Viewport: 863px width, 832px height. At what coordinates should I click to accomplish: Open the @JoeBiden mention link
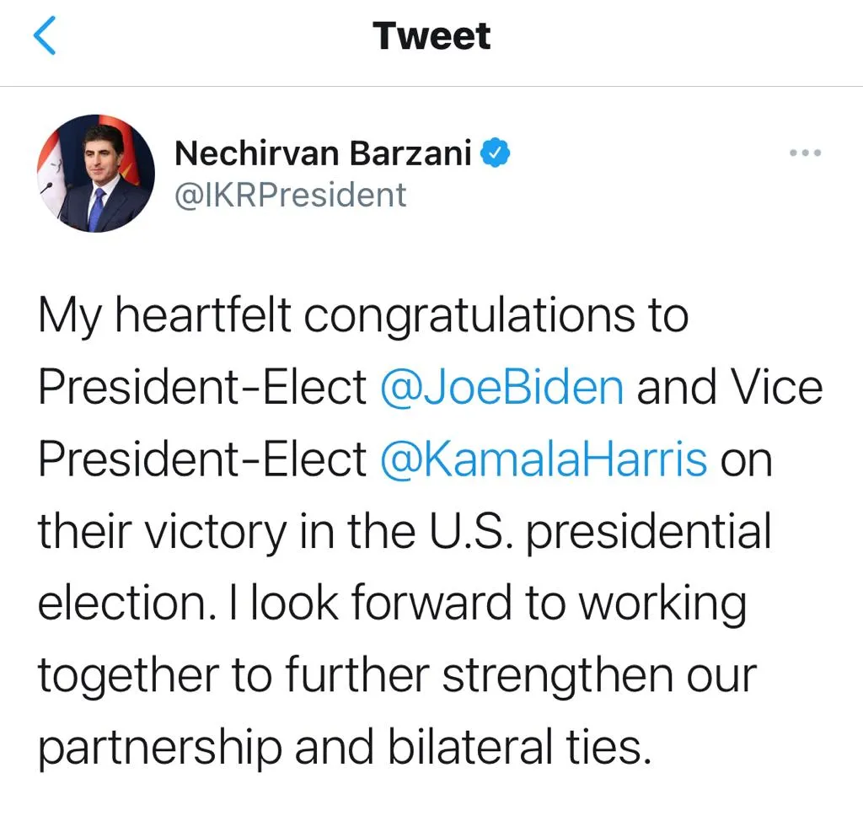[x=502, y=387]
